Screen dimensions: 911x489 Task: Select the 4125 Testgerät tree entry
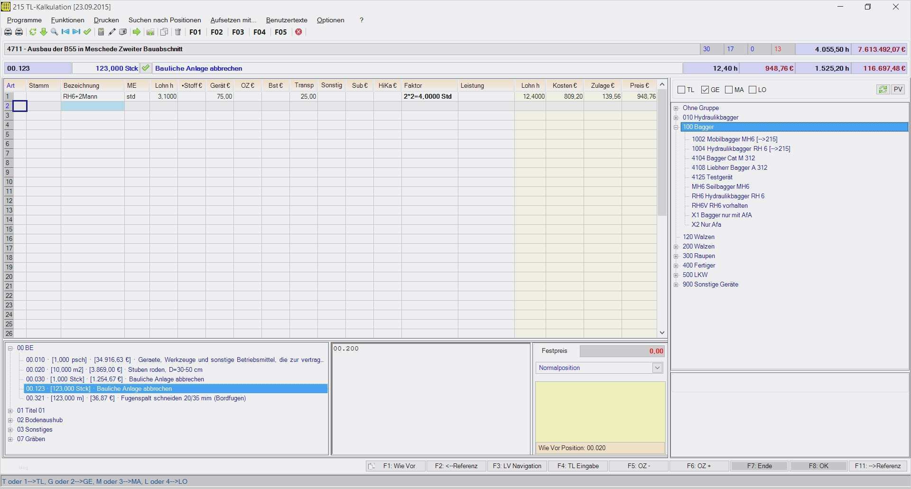click(x=712, y=177)
